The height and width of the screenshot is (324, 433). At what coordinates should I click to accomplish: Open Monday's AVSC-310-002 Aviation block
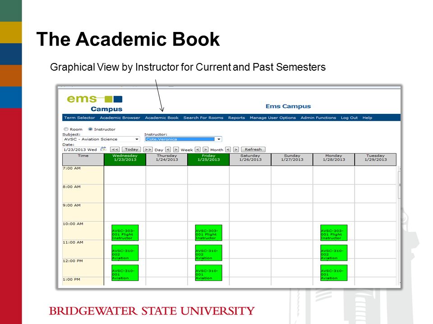click(334, 253)
